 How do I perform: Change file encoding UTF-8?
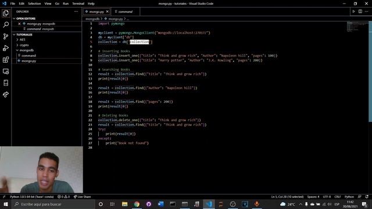[327, 197]
